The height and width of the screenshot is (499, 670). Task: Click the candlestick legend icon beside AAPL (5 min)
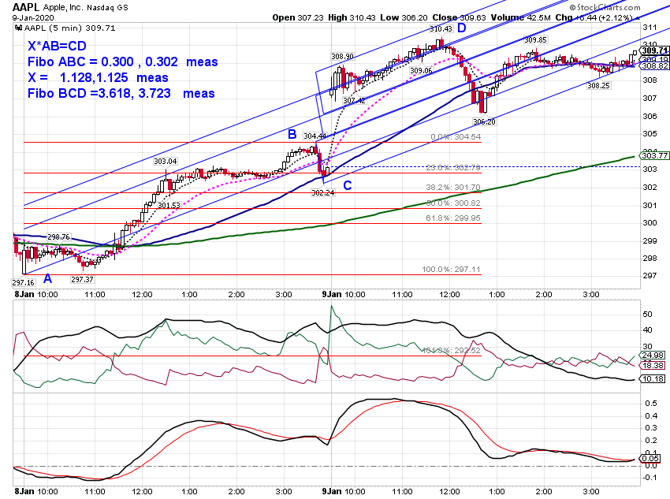[18, 28]
